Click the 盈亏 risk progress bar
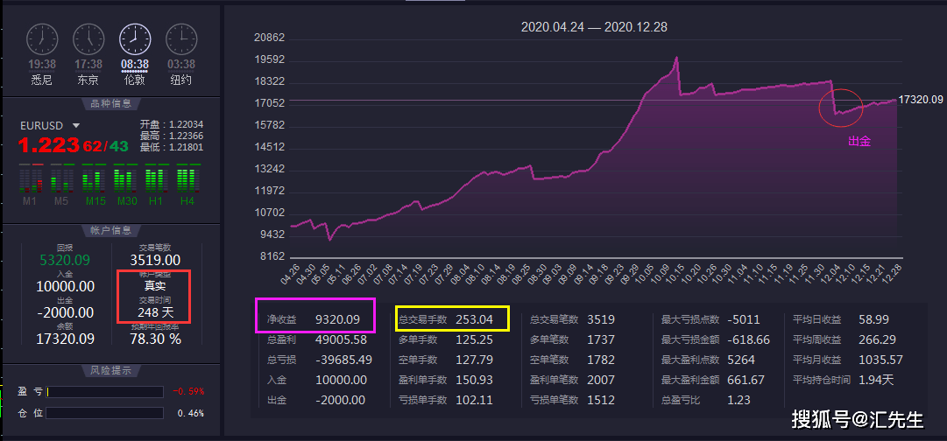Image resolution: width=947 pixels, height=441 pixels. pos(104,392)
